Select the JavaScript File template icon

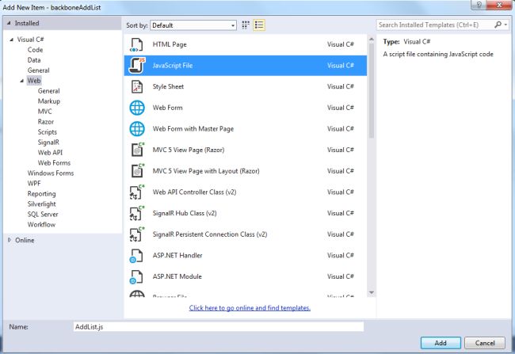136,65
